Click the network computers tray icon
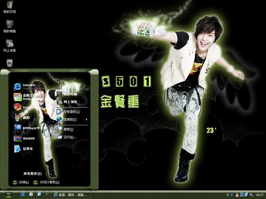Image resolution: width=266 pixels, height=199 pixels. 246,195
